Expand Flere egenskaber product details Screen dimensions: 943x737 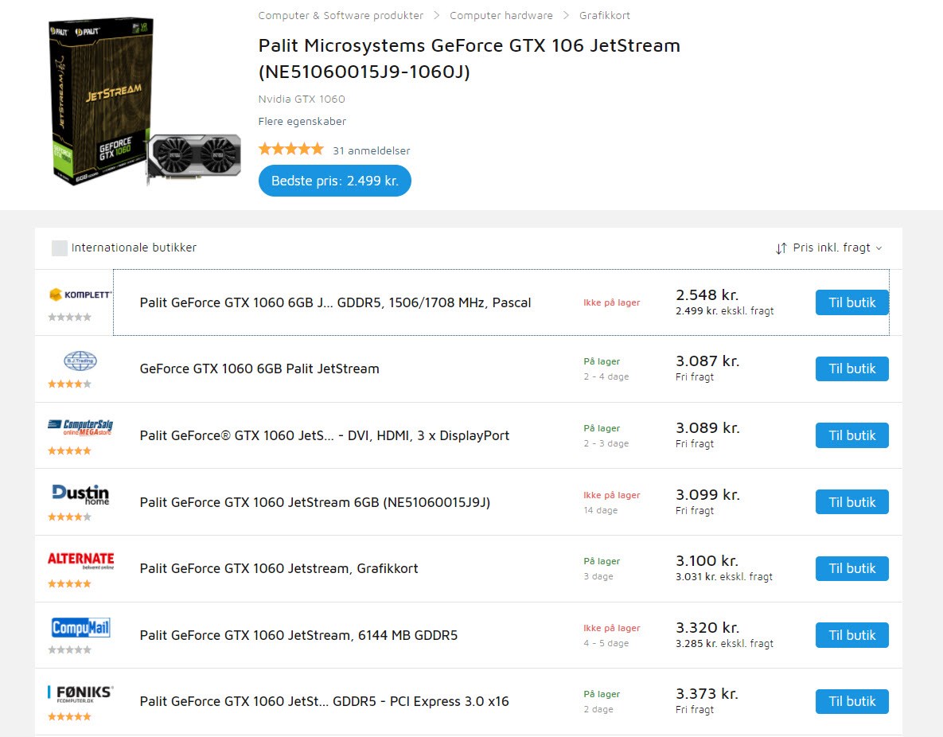[302, 122]
